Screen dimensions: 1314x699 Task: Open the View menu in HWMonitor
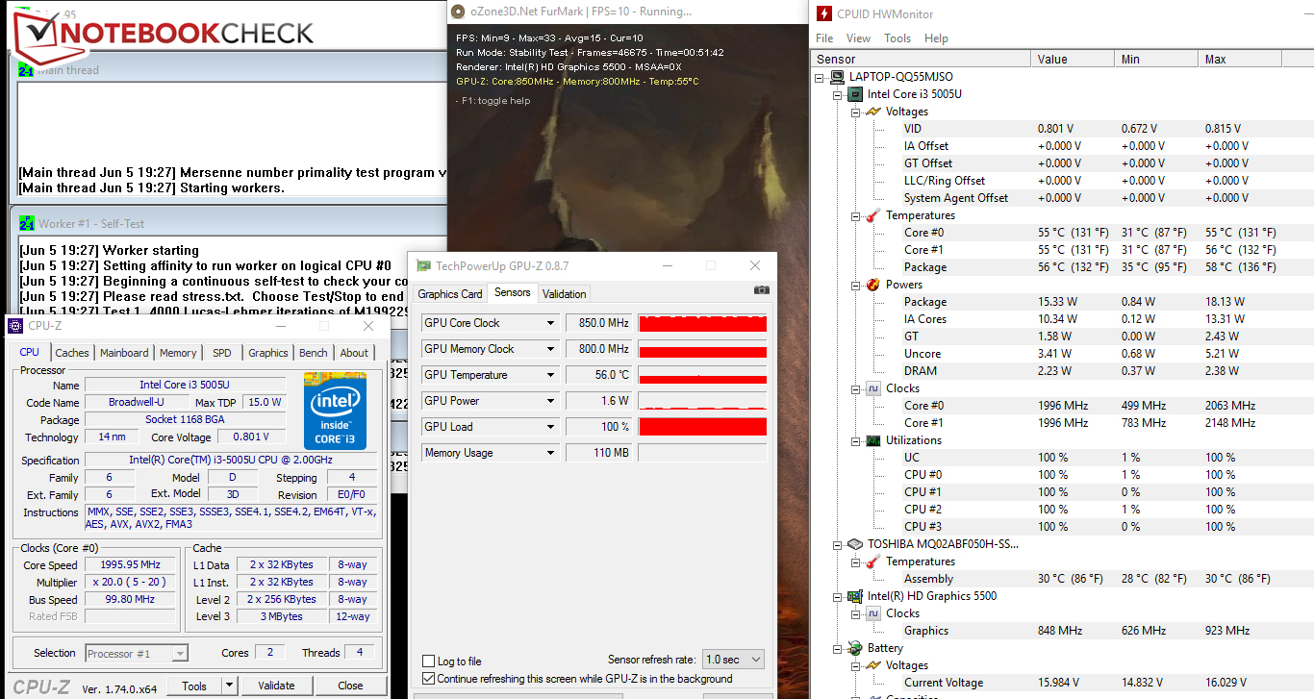tap(858, 38)
